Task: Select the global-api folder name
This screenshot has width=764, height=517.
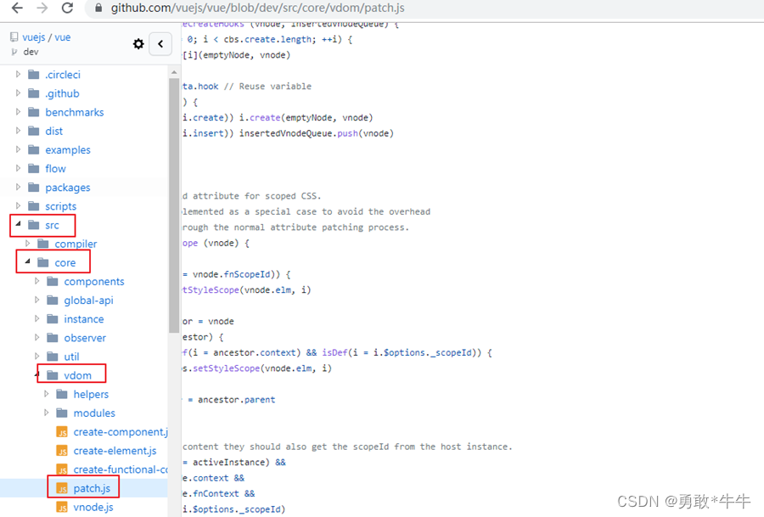Action: [x=88, y=301]
